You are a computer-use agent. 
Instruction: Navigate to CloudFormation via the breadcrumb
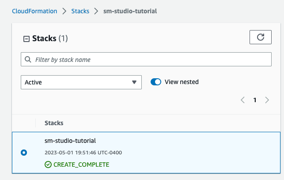click(34, 11)
